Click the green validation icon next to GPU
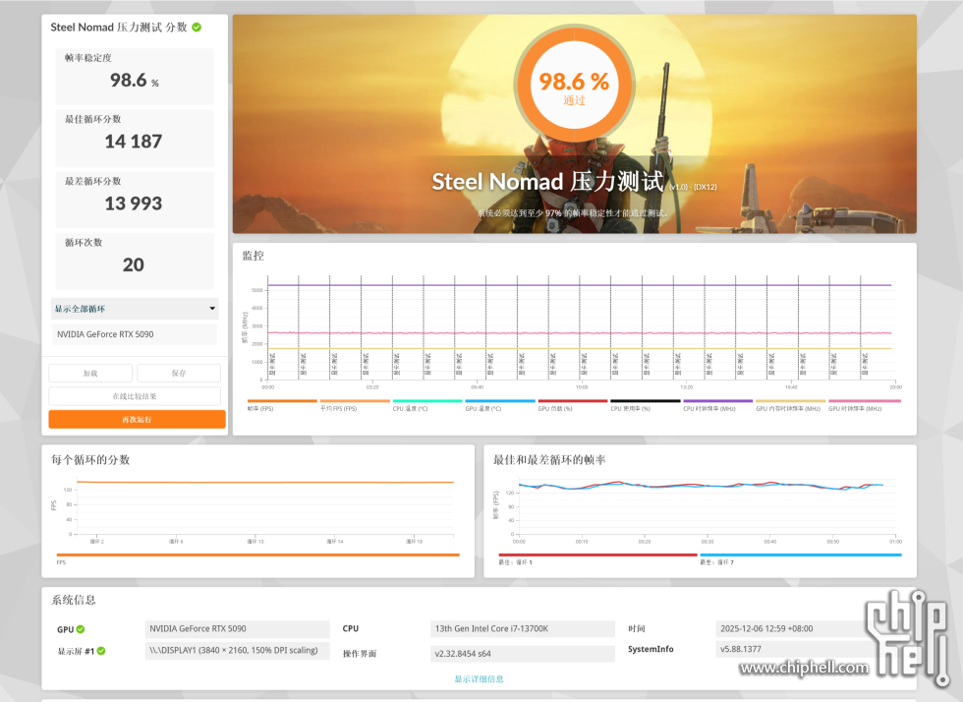Image resolution: width=963 pixels, height=702 pixels. coord(81,629)
